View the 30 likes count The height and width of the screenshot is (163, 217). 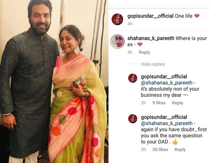[x=160, y=150]
